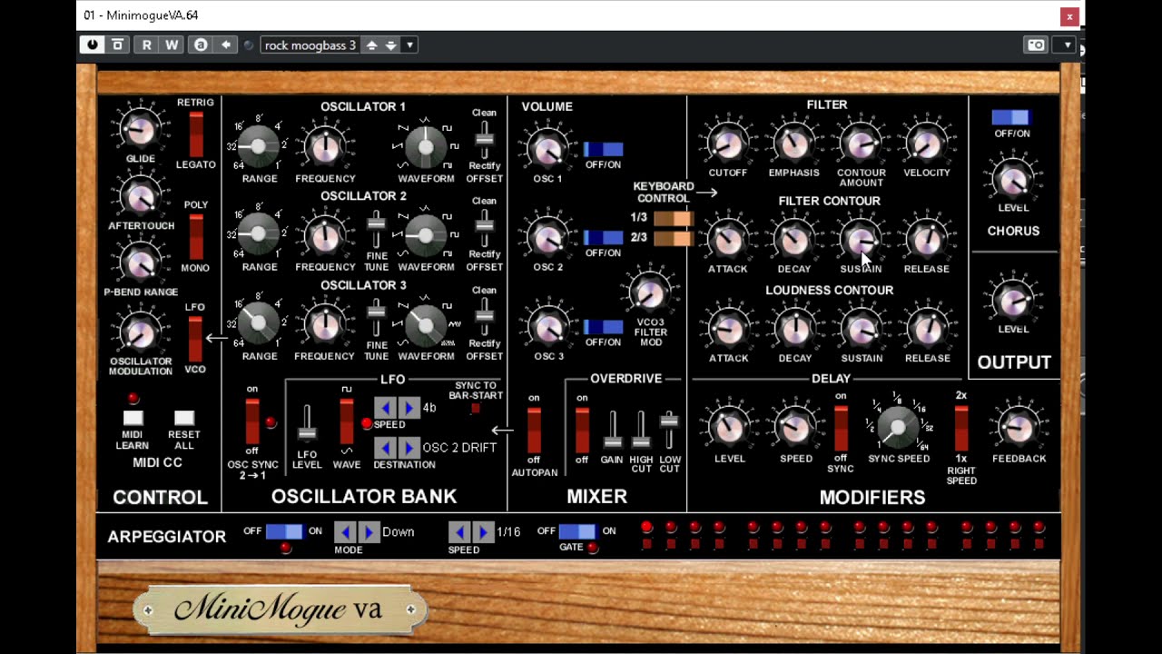The height and width of the screenshot is (654, 1162).
Task: Adjust the Oscillator 1 Rectify Offset slider
Action: coord(485,141)
